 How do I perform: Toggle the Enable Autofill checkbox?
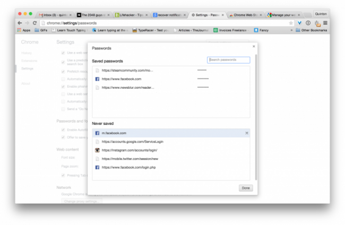(x=63, y=130)
